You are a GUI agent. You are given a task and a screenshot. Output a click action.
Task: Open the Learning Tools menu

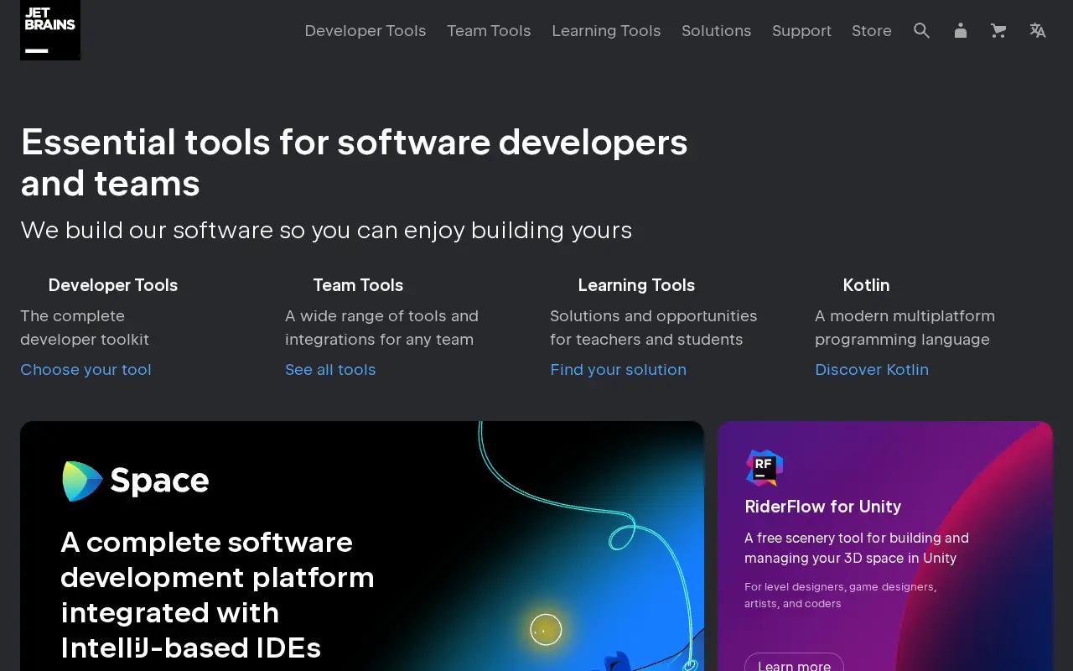pos(606,31)
